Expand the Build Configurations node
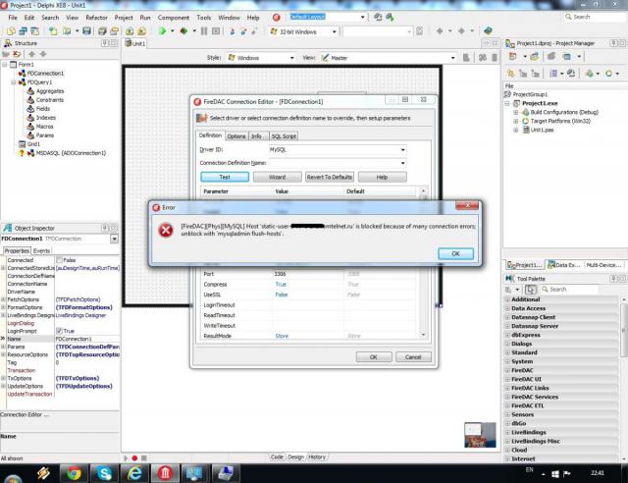This screenshot has height=483, width=628. pyautogui.click(x=516, y=112)
